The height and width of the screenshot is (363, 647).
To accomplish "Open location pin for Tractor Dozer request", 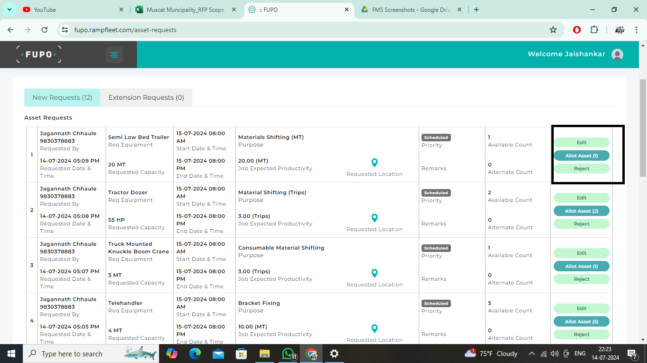I will [374, 218].
